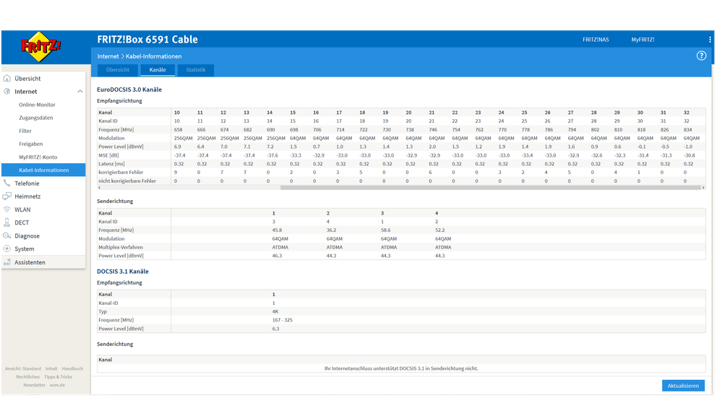Click the Handbuch footer link

[73, 368]
